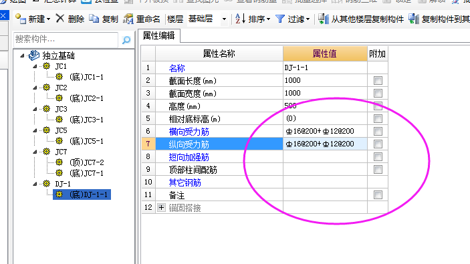Screen dimensions: 470x264
Task: Click the 删除 (Delete) X icon
Action: coord(60,19)
